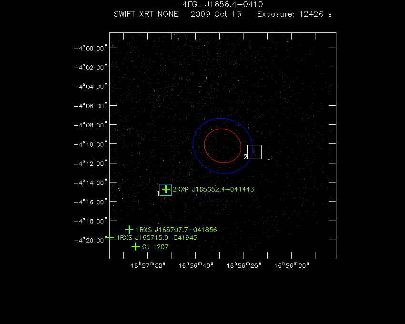This screenshot has width=405, height=324.
Task: Click the -4°12'00" declination label
Action: click(x=91, y=163)
